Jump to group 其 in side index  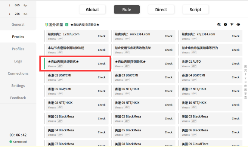click(245, 71)
